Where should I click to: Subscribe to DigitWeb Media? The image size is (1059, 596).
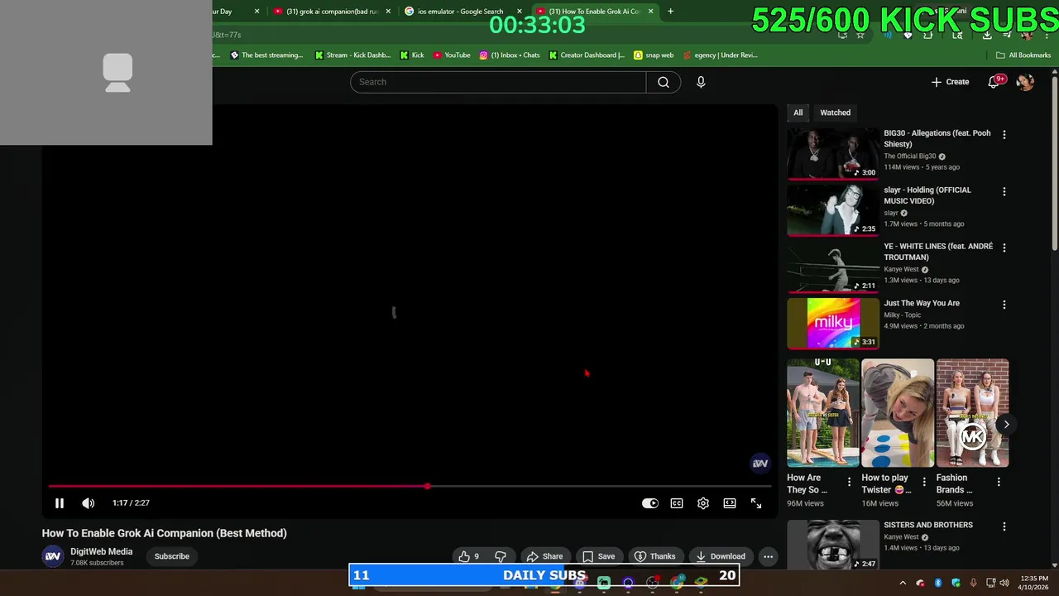(x=172, y=556)
